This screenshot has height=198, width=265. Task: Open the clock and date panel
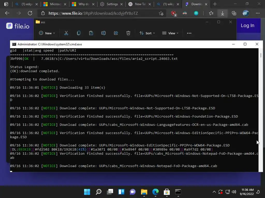tap(247, 192)
